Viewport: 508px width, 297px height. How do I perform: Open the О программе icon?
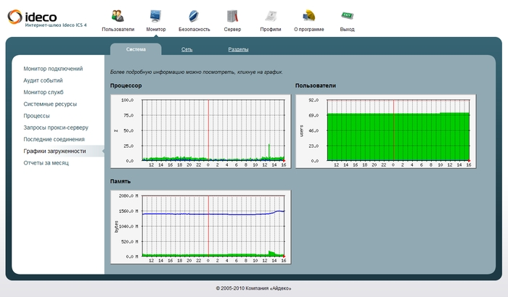[308, 16]
